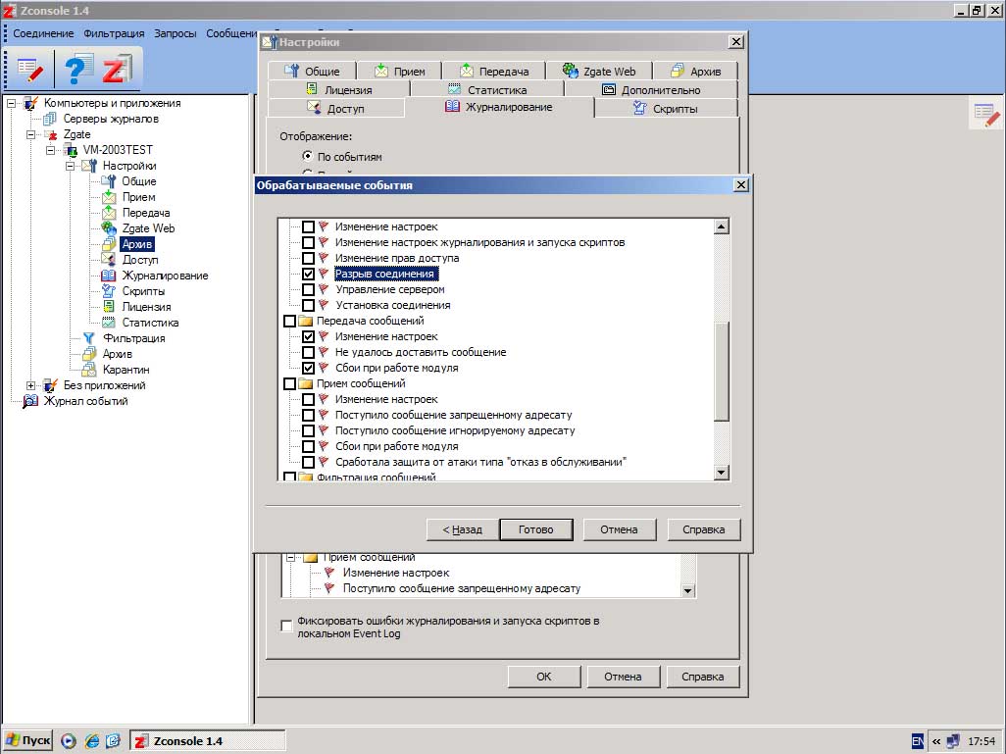The image size is (1006, 754).
Task: Click the Zgate tree node icon
Action: tap(50, 134)
